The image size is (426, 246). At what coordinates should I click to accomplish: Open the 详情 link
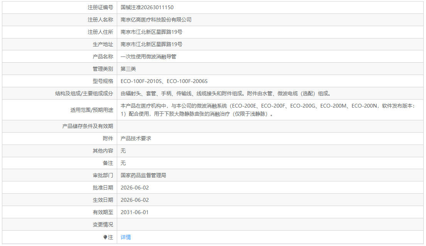tap(126, 237)
